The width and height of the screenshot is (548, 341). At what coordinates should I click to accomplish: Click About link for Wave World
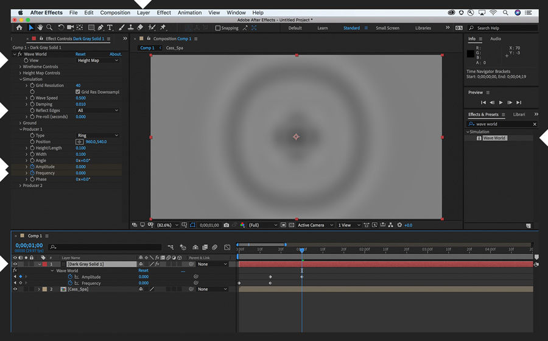115,54
